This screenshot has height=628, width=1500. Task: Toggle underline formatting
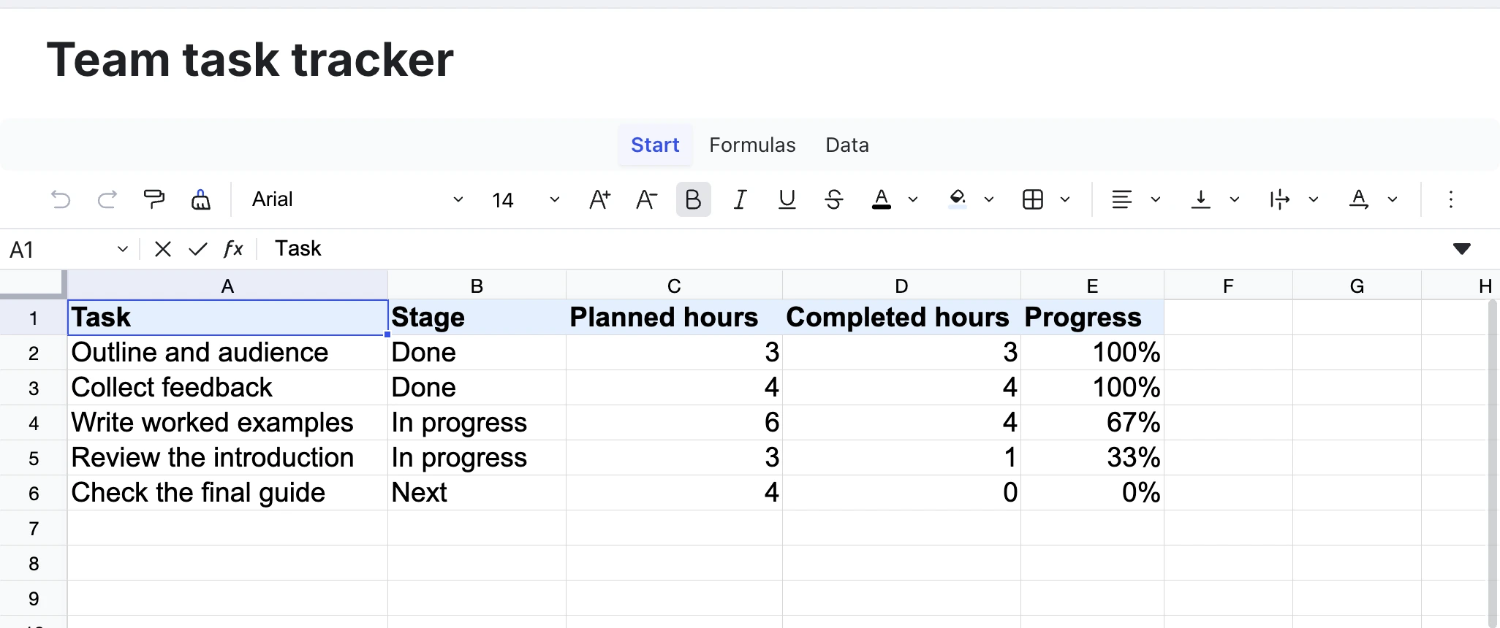pyautogui.click(x=787, y=199)
